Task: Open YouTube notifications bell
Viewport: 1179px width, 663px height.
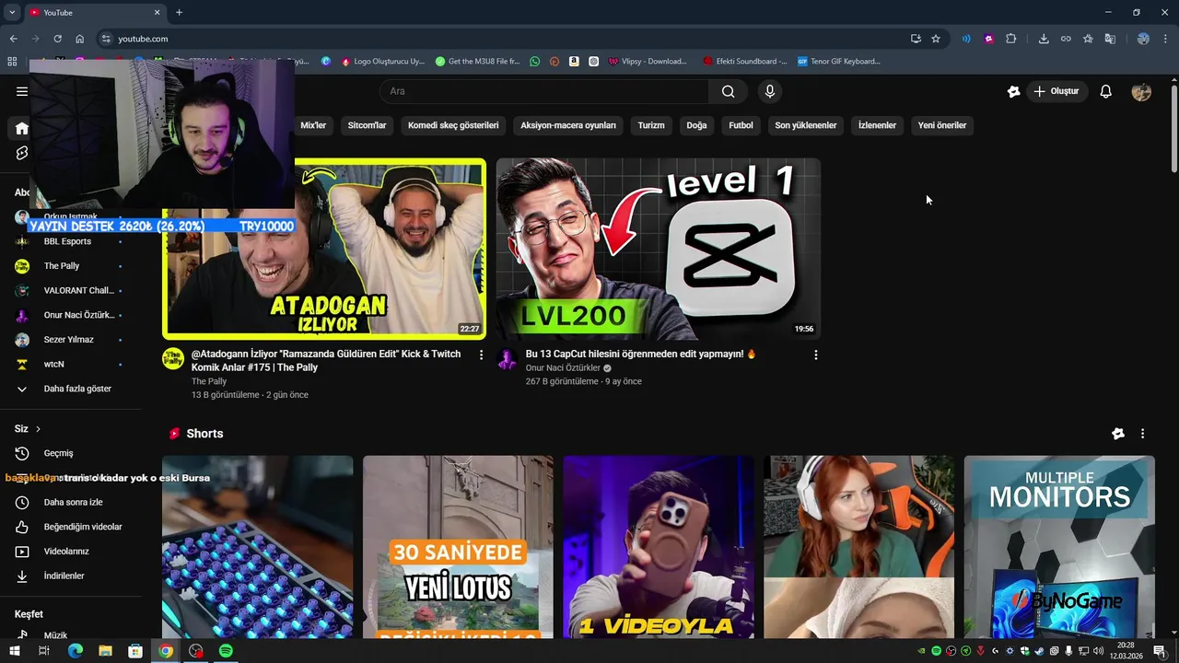Action: 1106,91
